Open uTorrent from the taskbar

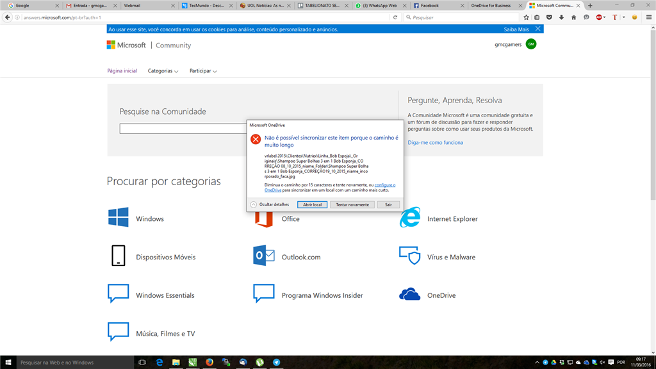[259, 363]
